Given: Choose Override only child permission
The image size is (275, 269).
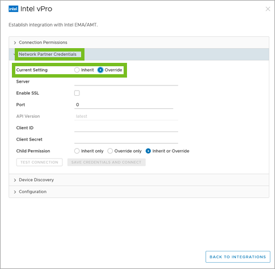Looking at the screenshot, I should click(110, 151).
